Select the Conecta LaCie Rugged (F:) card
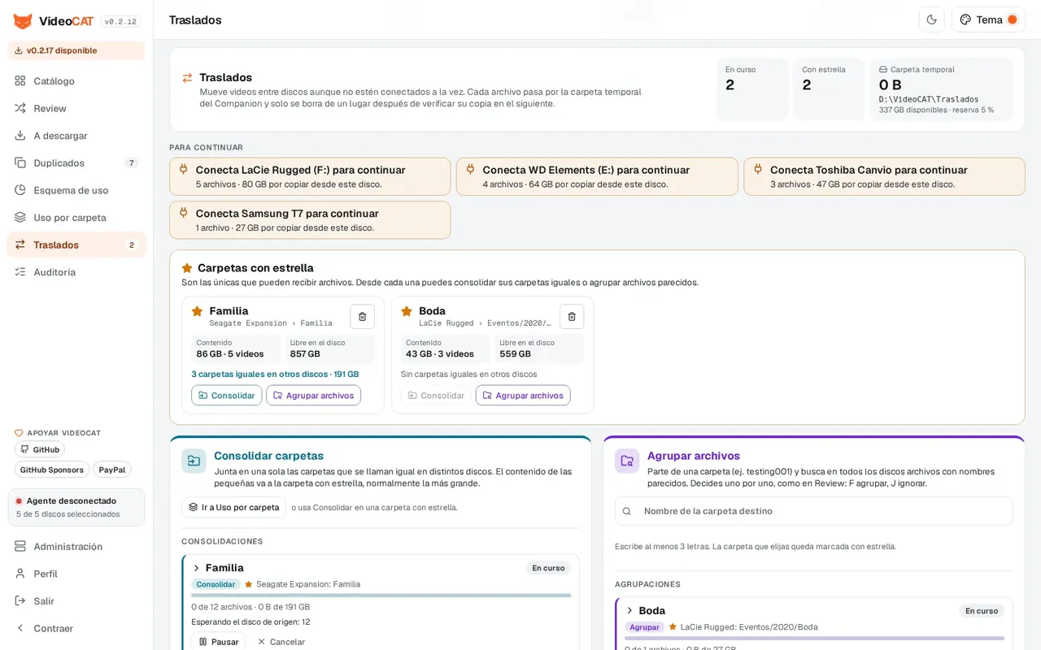 (310, 176)
